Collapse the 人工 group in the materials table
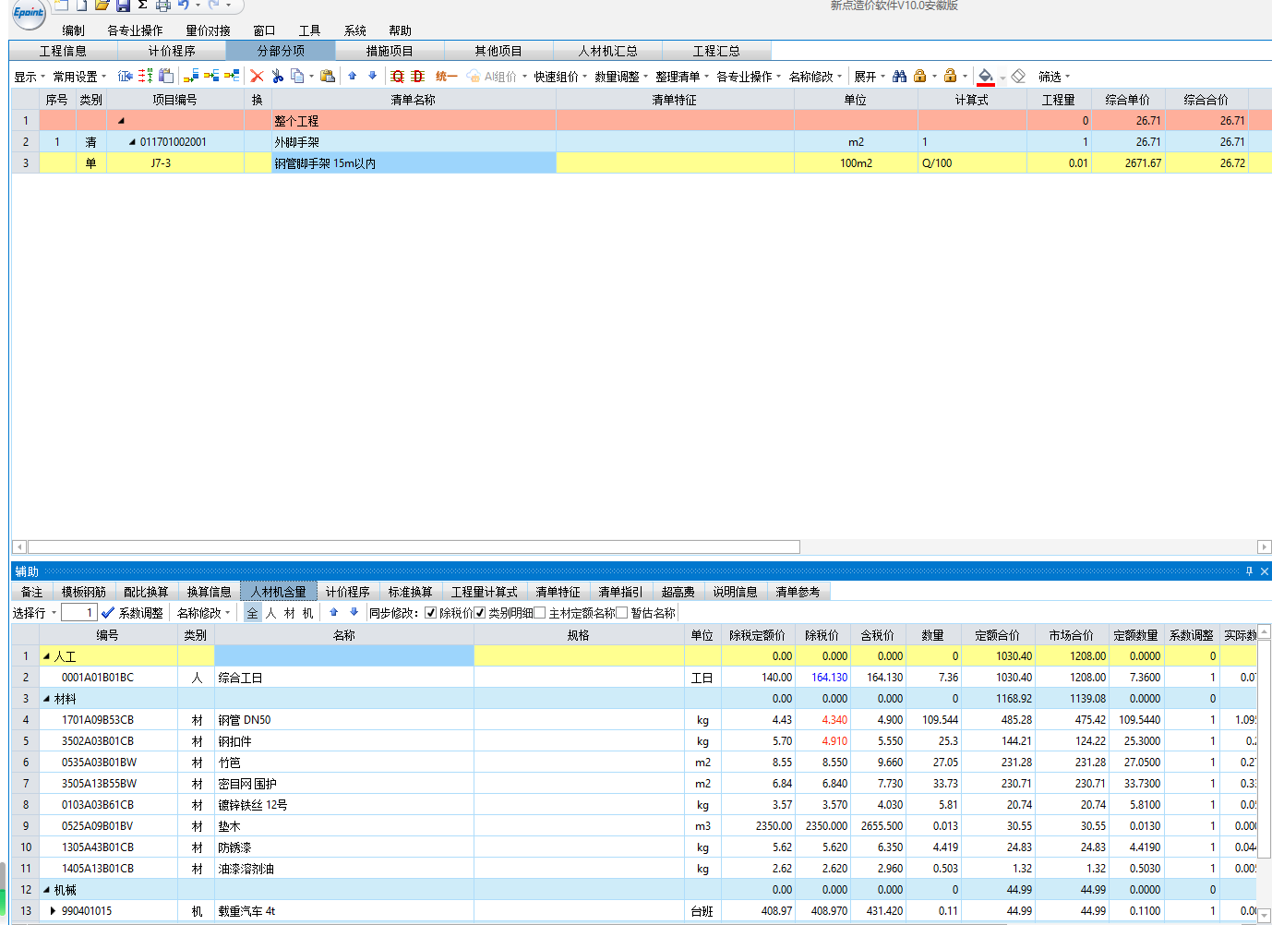This screenshot has width=1272, height=925. (47, 656)
